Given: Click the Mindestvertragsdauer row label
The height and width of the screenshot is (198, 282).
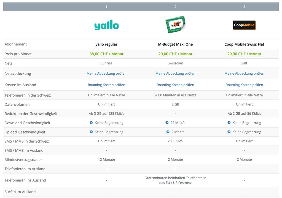Looking at the screenshot, I should (x=23, y=159).
